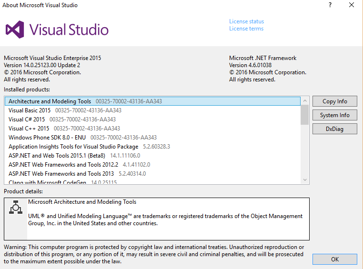Image resolution: width=363 pixels, height=269 pixels.
Task: Open the License terms link
Action: 246,29
